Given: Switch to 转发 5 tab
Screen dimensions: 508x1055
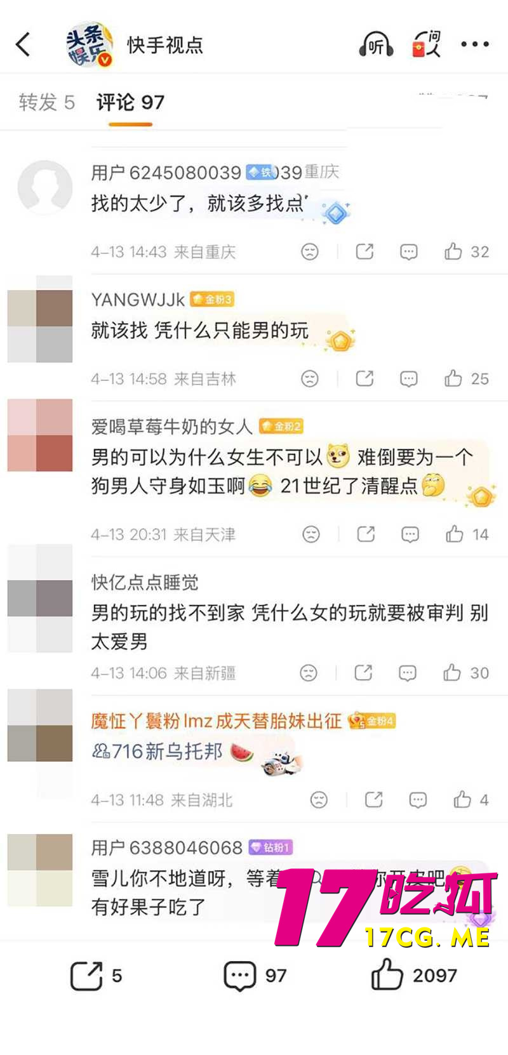Looking at the screenshot, I should pos(47,102).
